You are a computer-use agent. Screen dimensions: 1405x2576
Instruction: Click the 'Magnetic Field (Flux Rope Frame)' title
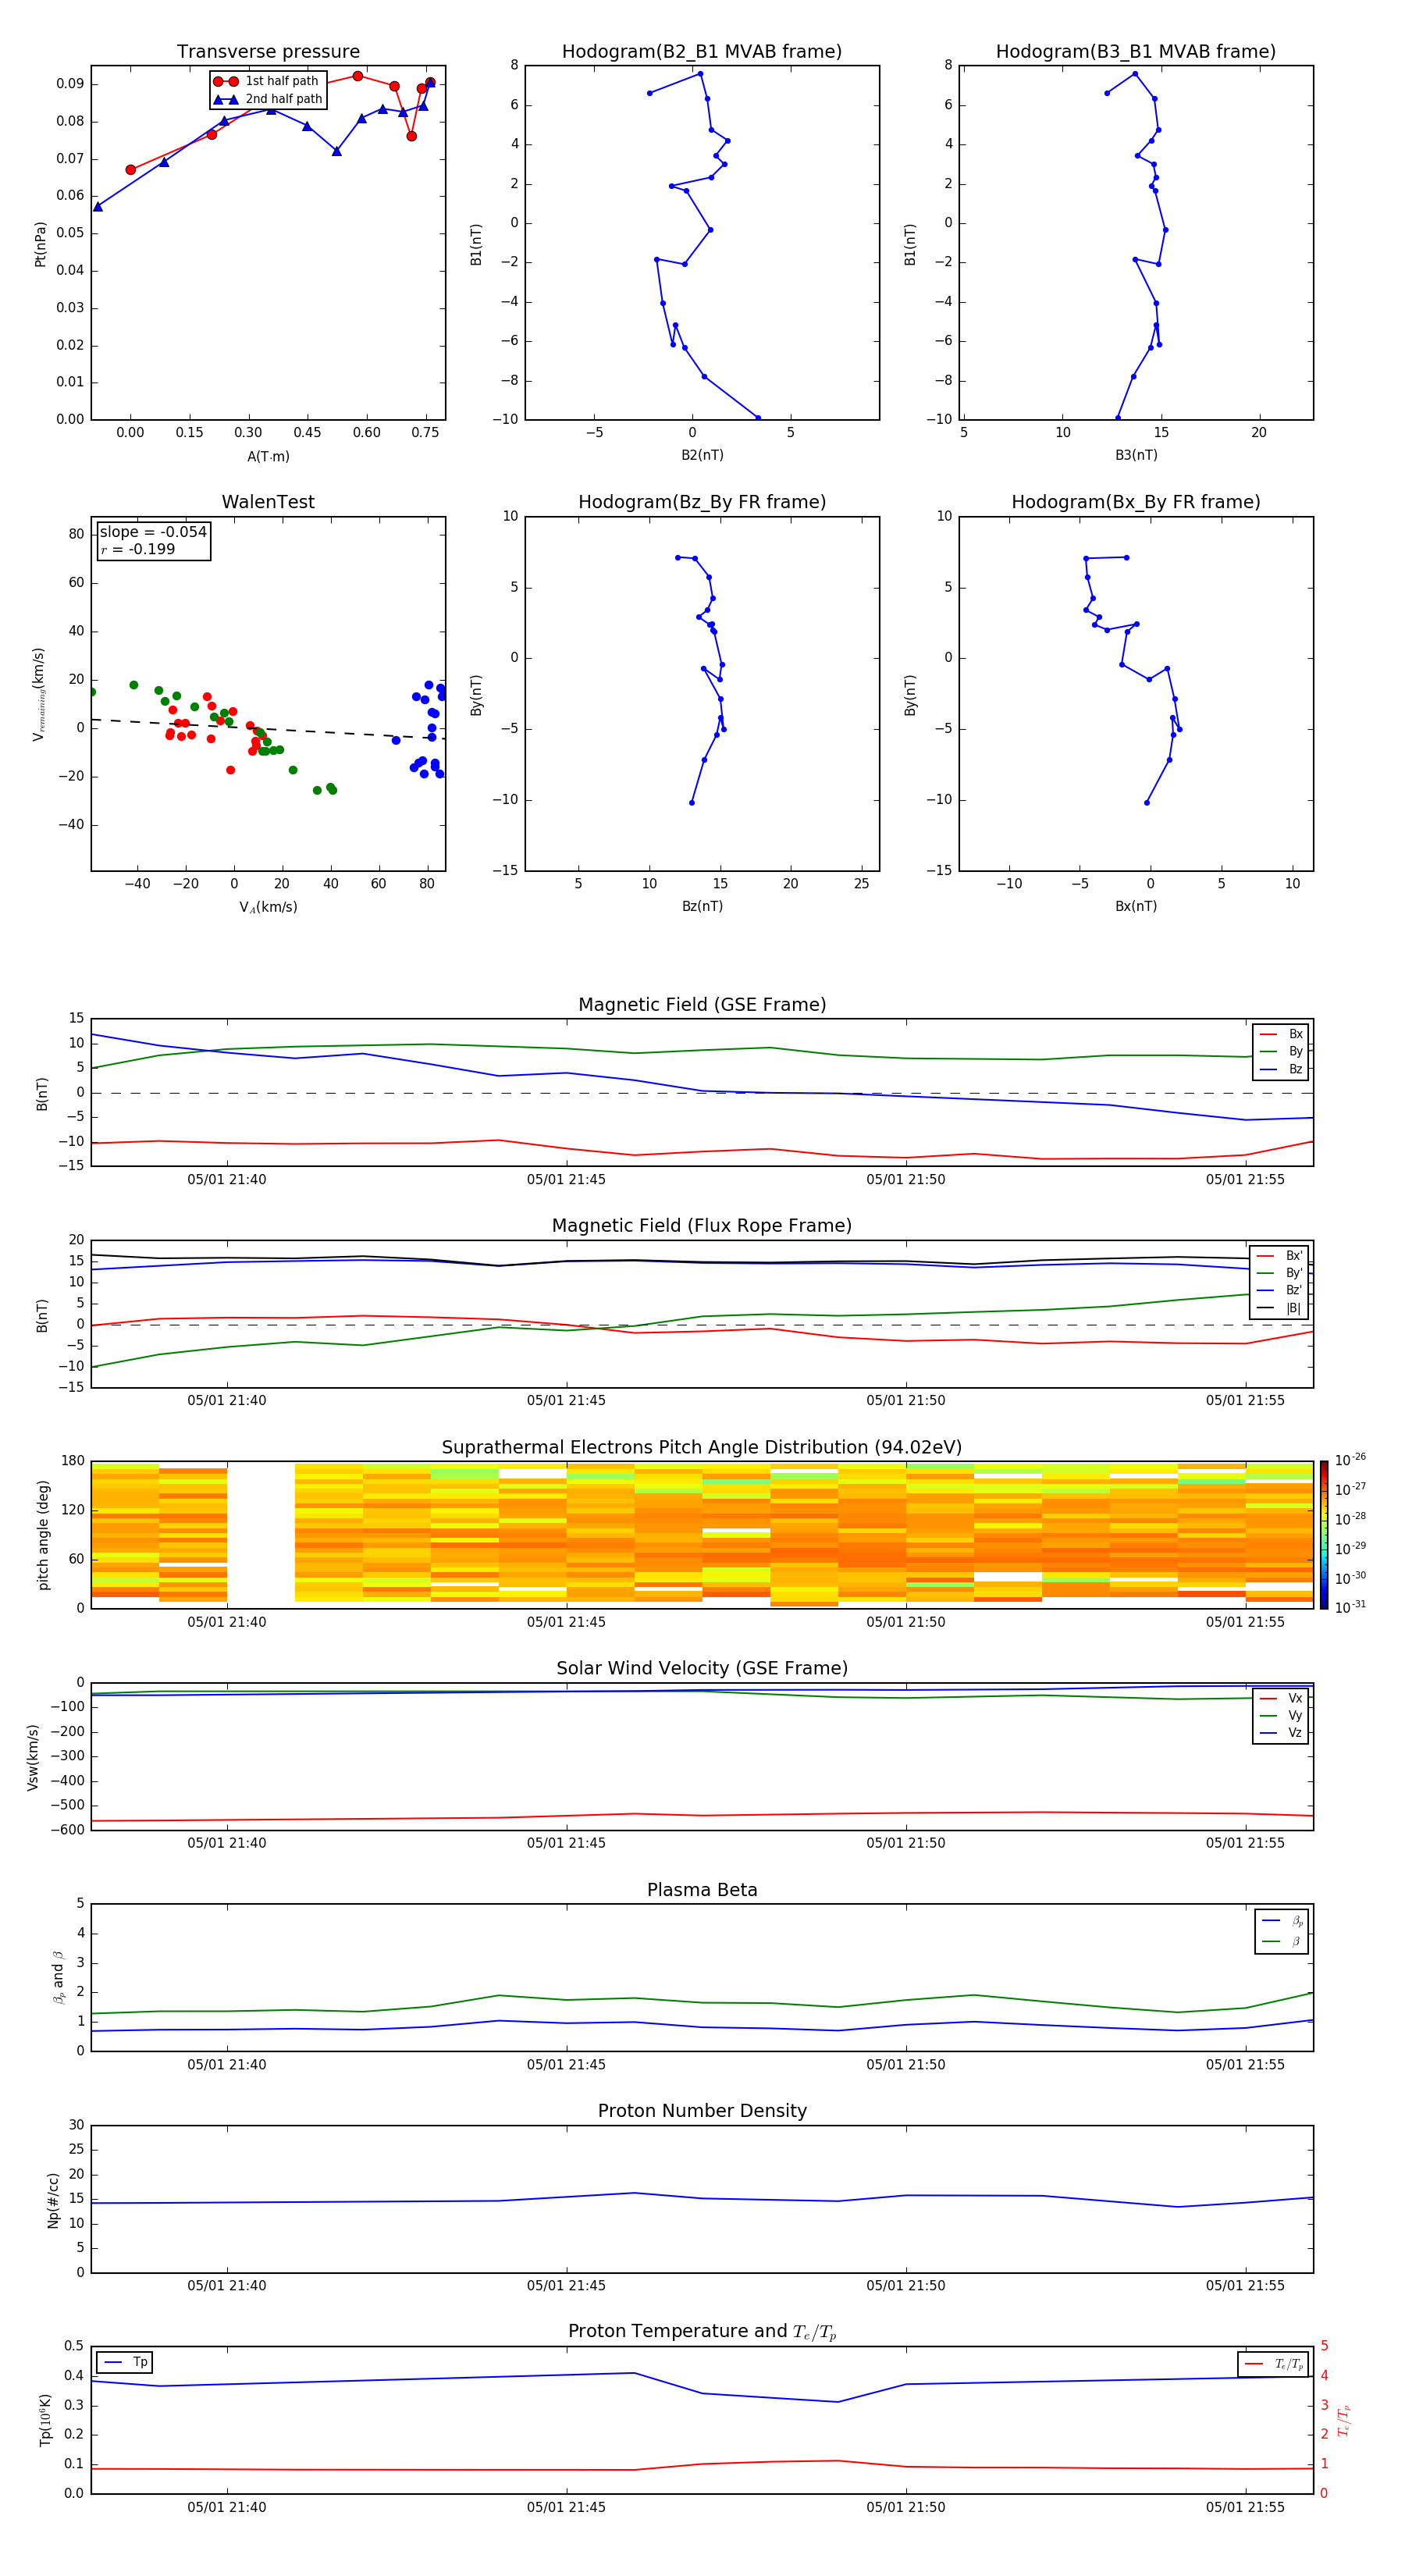click(x=702, y=1226)
